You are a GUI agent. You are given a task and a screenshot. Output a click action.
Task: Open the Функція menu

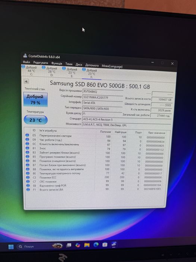(x=57, y=64)
